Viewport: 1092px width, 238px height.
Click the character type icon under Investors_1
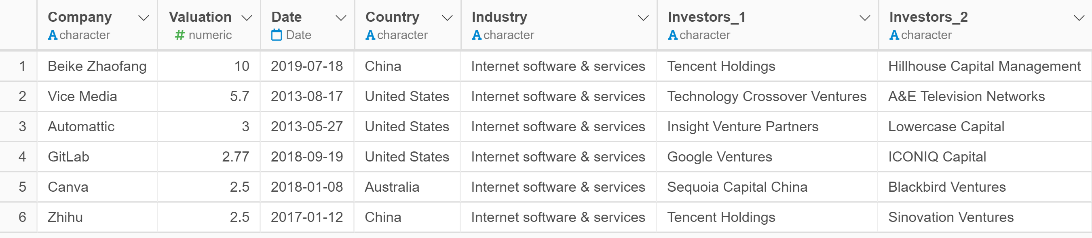point(672,35)
